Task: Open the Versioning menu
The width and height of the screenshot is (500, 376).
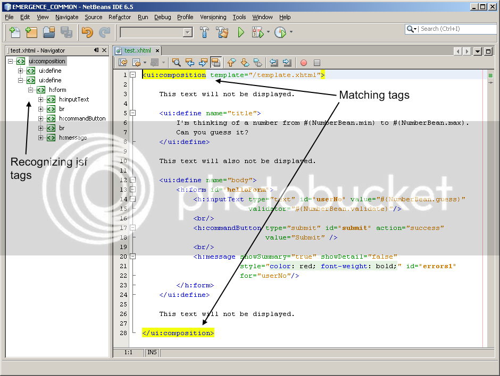Action: 213,17
